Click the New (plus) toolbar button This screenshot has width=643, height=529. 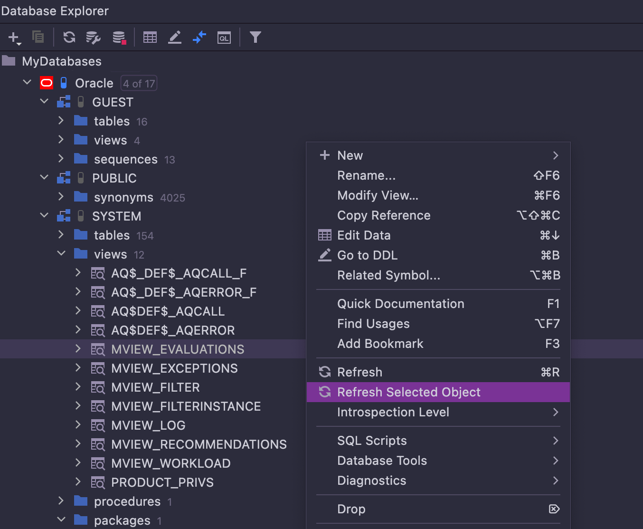(x=14, y=38)
